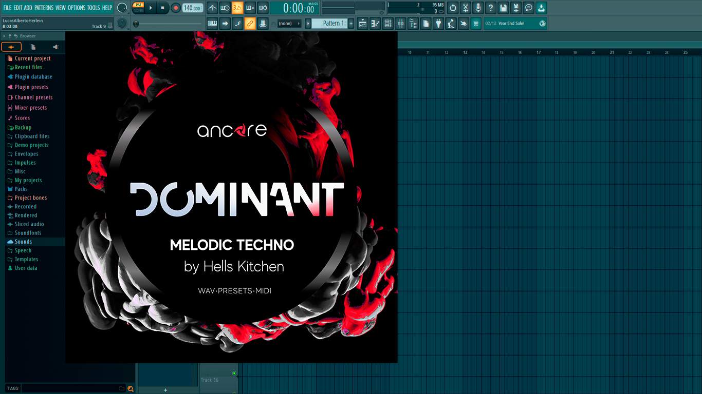Image resolution: width=702 pixels, height=394 pixels.
Task: Click the globe icon in news panel
Action: (x=542, y=23)
